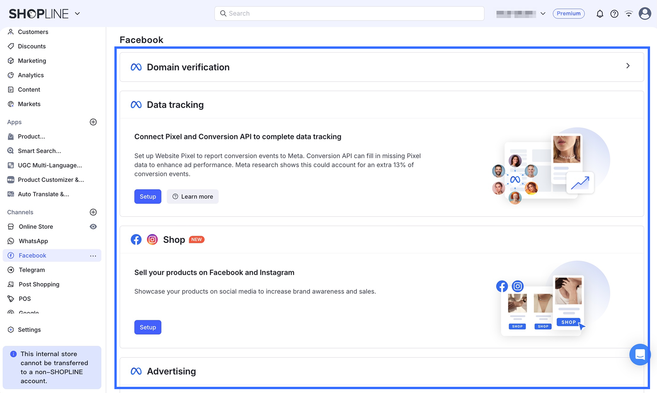Click the Auto Translate app icon
Image resolution: width=657 pixels, height=393 pixels.
tap(11, 194)
